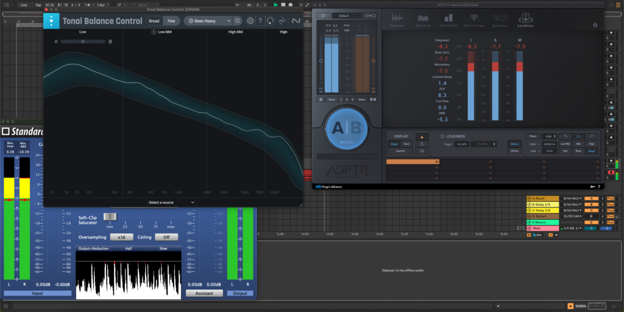Click the Ableton Tap tempo button
This screenshot has width=624, height=312.
click(38, 5)
